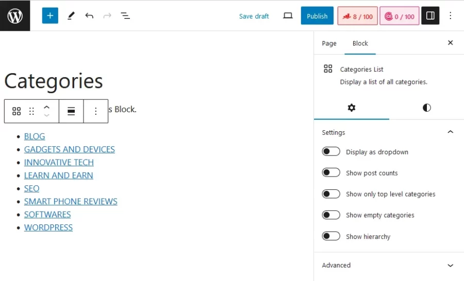Viewport: 464px width, 281px height.
Task: Change block alignment
Action: (71, 111)
